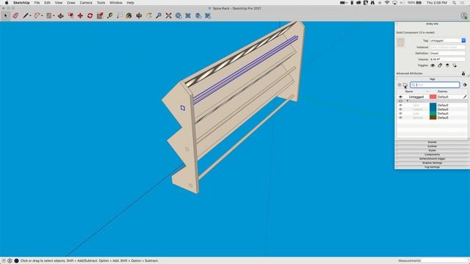Screen dimensions: 470x264
Task: Activate the Line pencil tool
Action: click(26, 15)
